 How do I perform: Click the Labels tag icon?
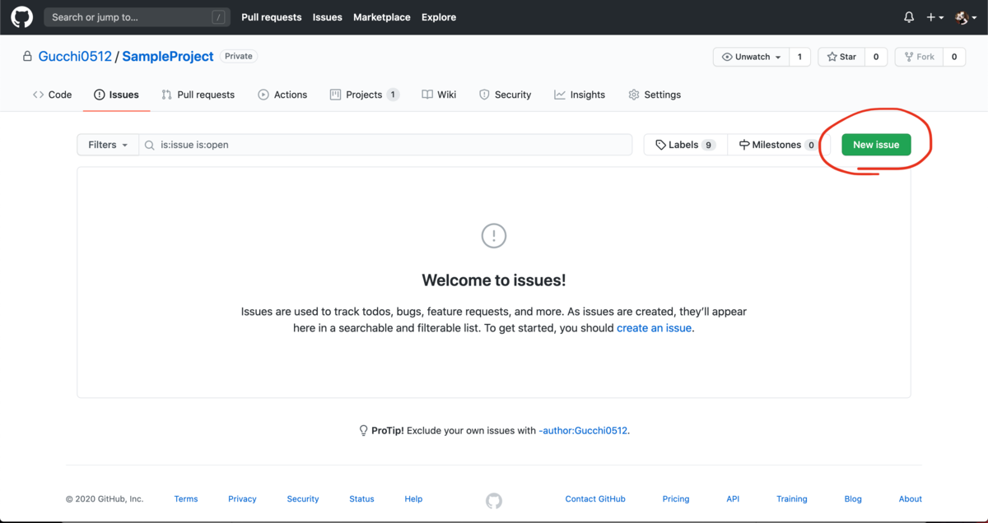click(660, 144)
